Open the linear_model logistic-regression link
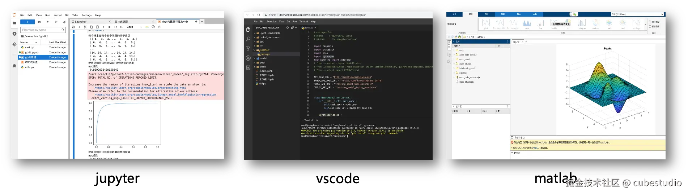The width and height of the screenshot is (688, 194). pos(155,95)
